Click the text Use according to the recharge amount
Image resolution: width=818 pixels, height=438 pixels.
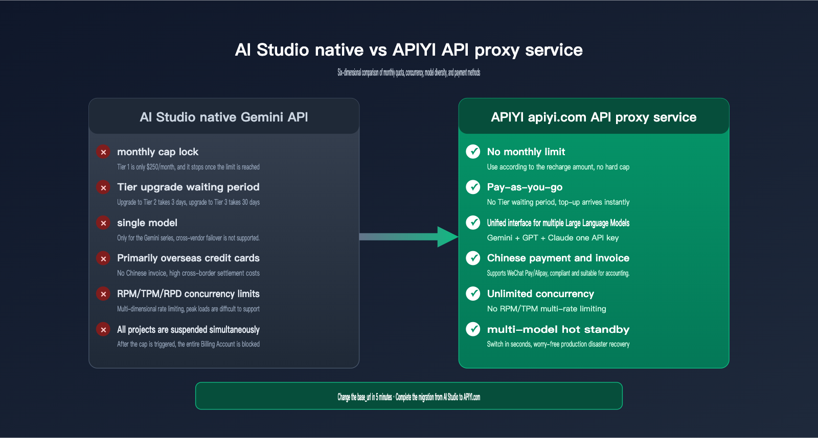coord(558,167)
